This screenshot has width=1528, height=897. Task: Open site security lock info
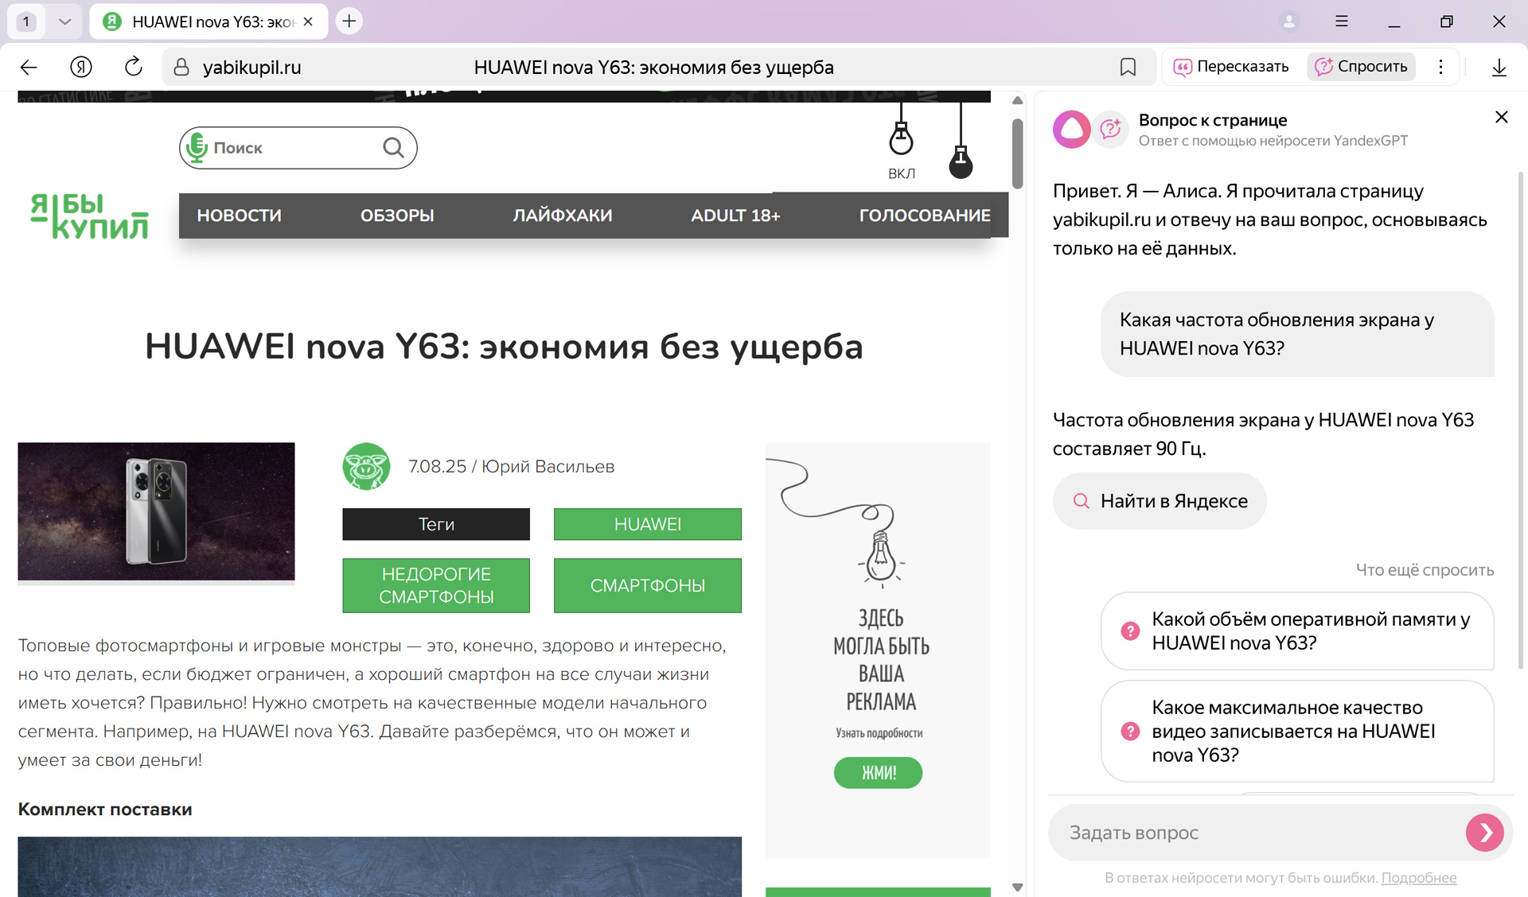click(181, 68)
